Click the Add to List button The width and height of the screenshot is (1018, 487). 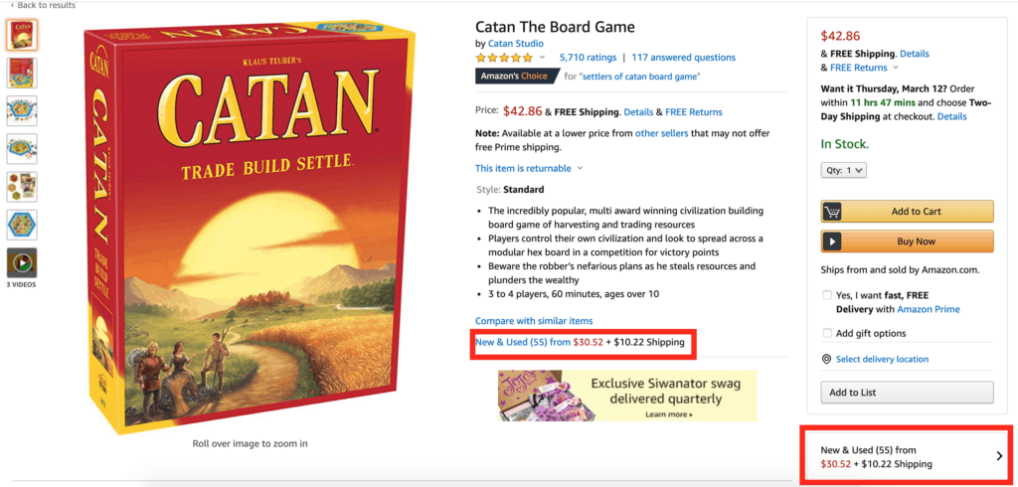907,393
